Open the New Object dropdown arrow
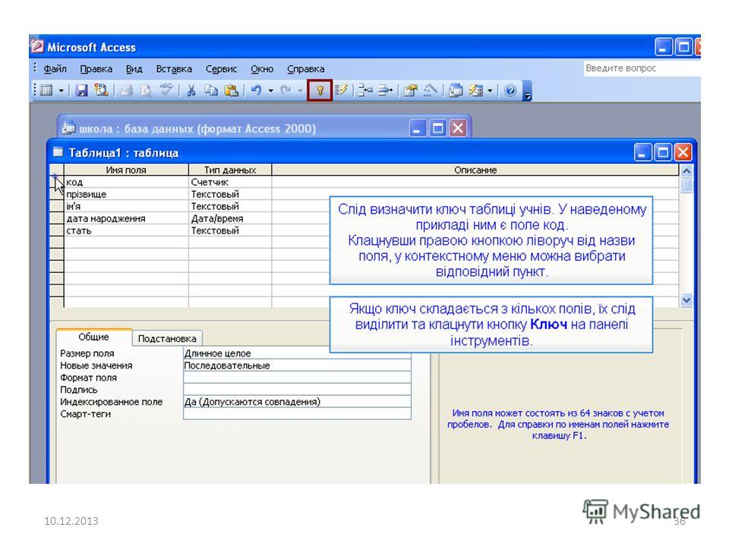 (x=490, y=90)
